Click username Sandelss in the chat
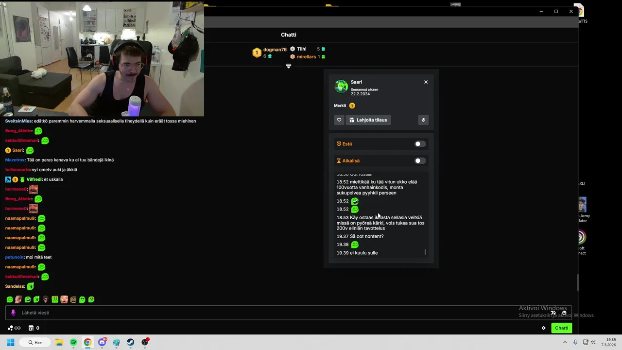The width and height of the screenshot is (622, 350). [15, 286]
